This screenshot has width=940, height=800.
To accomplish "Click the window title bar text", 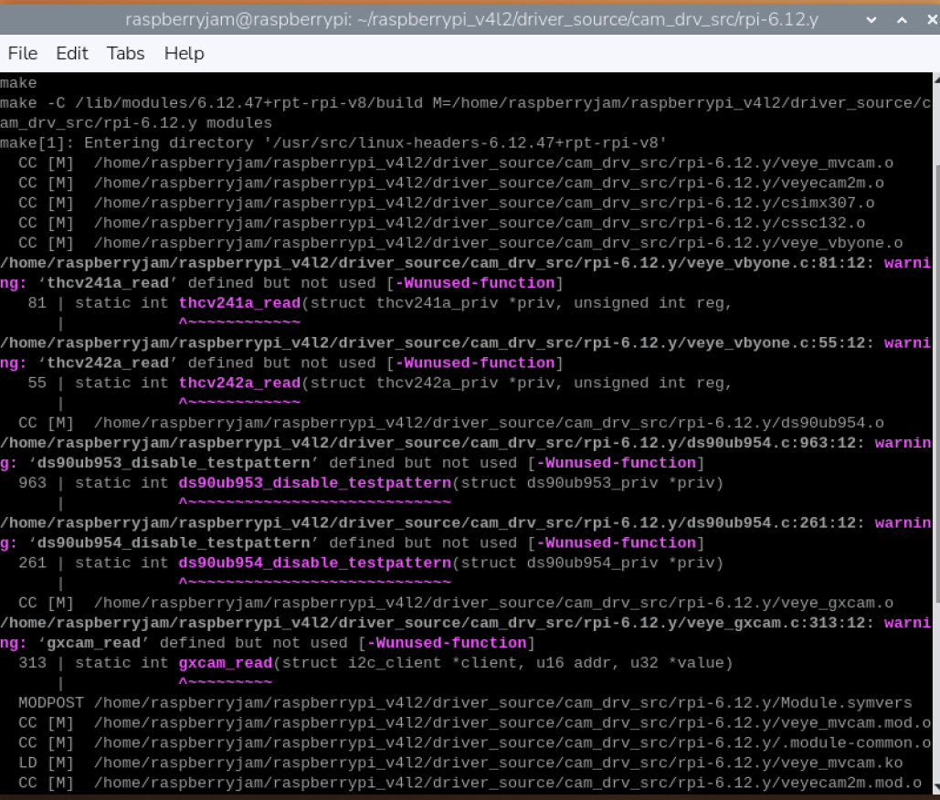I will click(471, 19).
